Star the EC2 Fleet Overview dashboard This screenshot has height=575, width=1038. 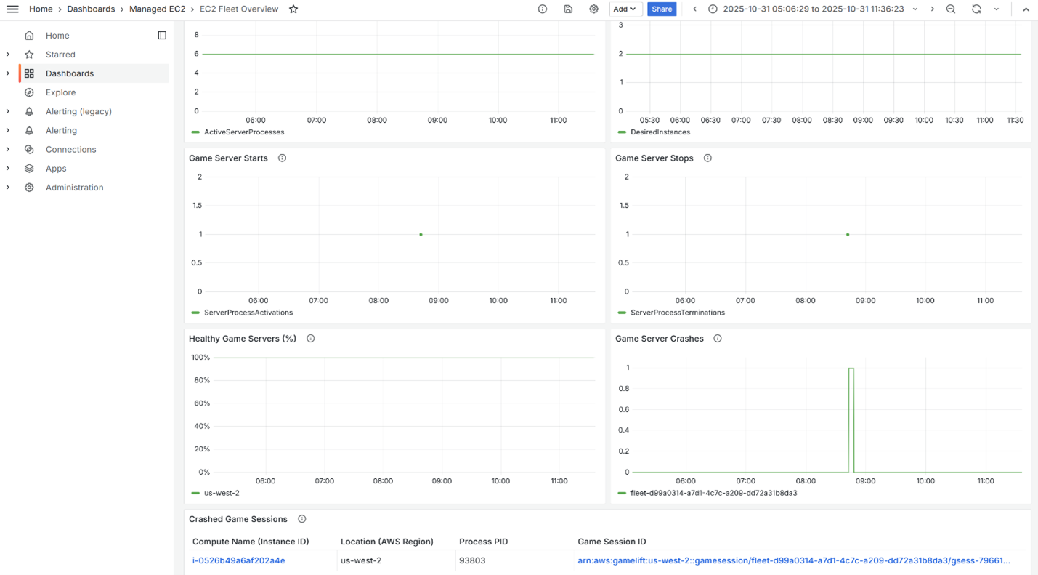tap(293, 9)
